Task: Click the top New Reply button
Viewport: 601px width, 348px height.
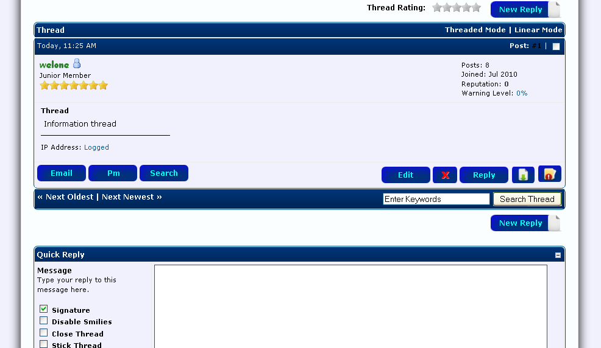Action: [x=525, y=10]
